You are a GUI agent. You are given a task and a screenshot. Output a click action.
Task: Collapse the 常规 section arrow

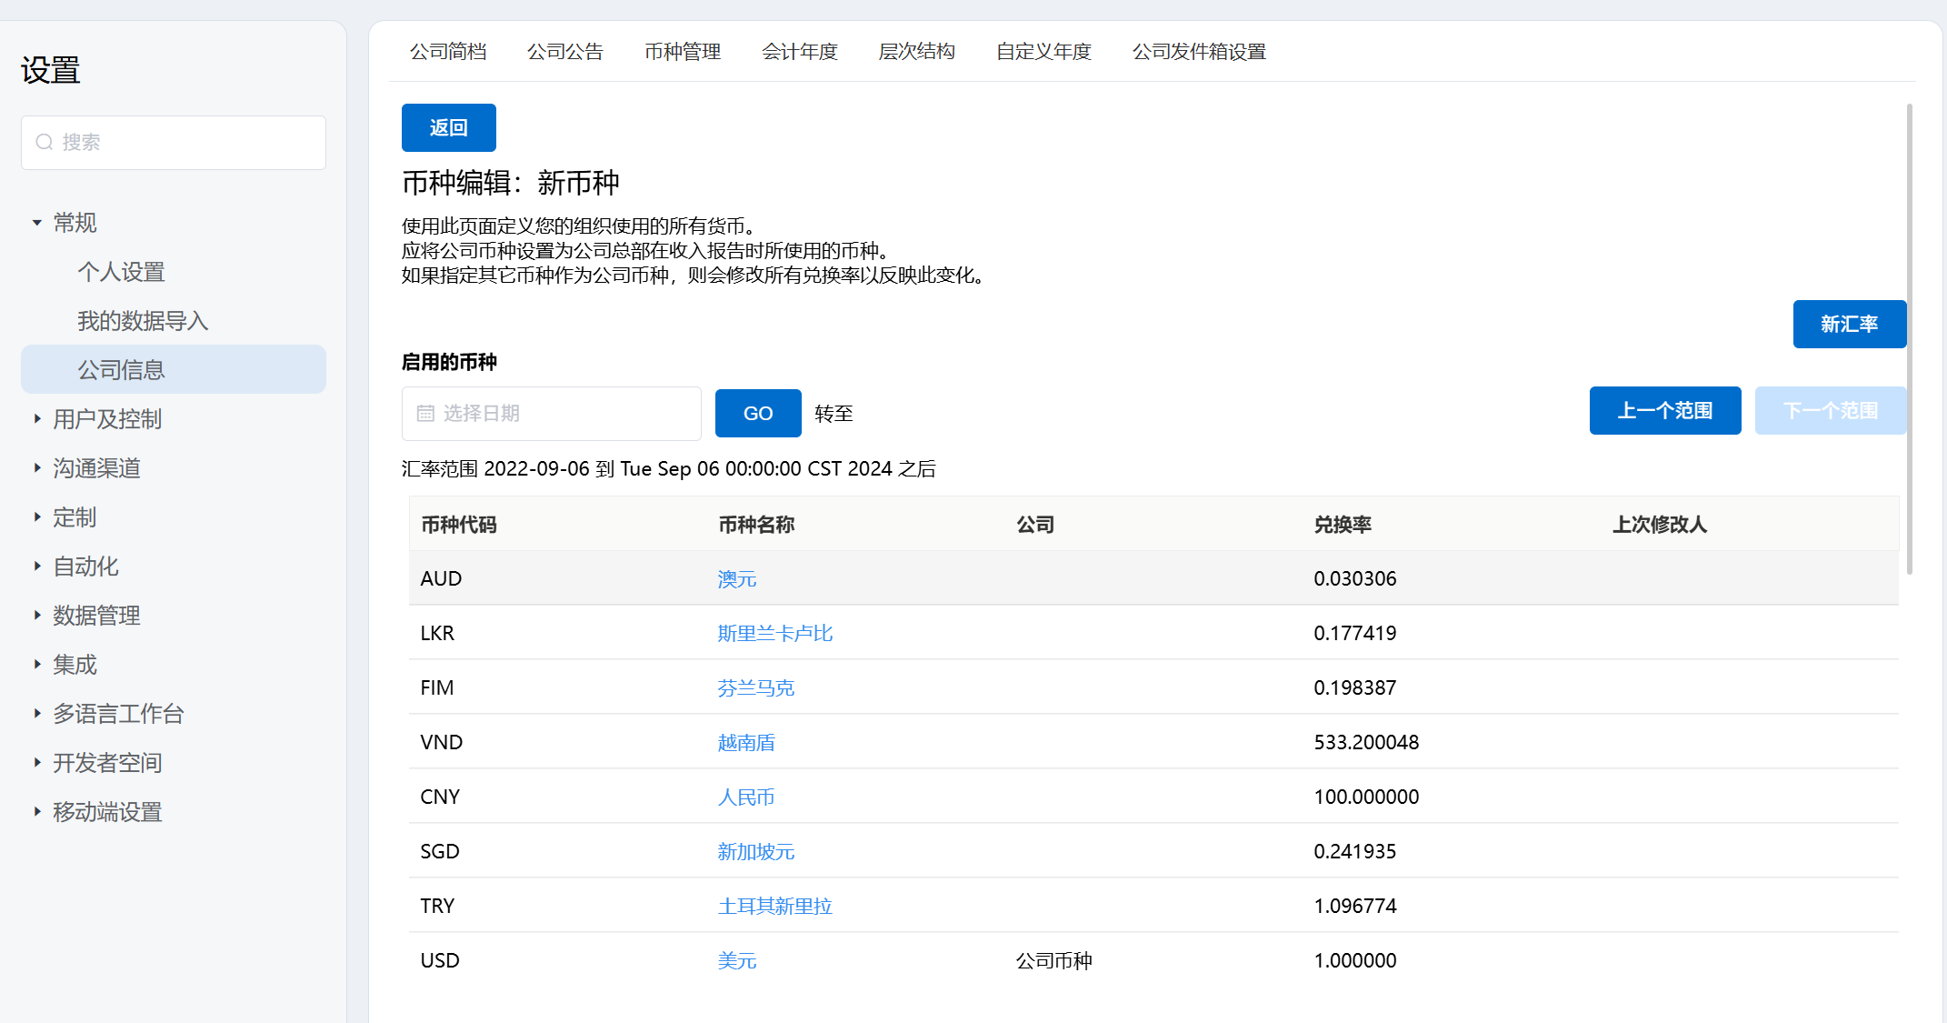click(x=37, y=223)
